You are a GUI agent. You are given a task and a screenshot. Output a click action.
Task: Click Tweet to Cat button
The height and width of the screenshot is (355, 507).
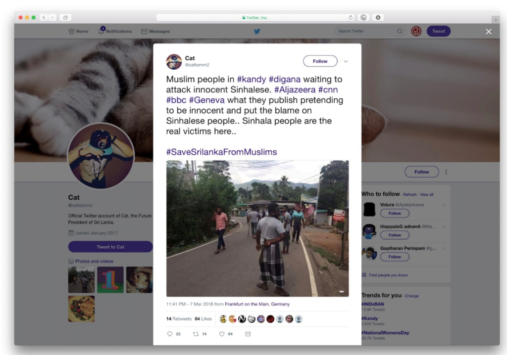[x=110, y=247]
